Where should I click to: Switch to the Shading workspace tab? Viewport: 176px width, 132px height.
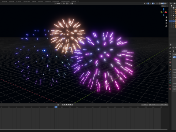pos(34,1)
